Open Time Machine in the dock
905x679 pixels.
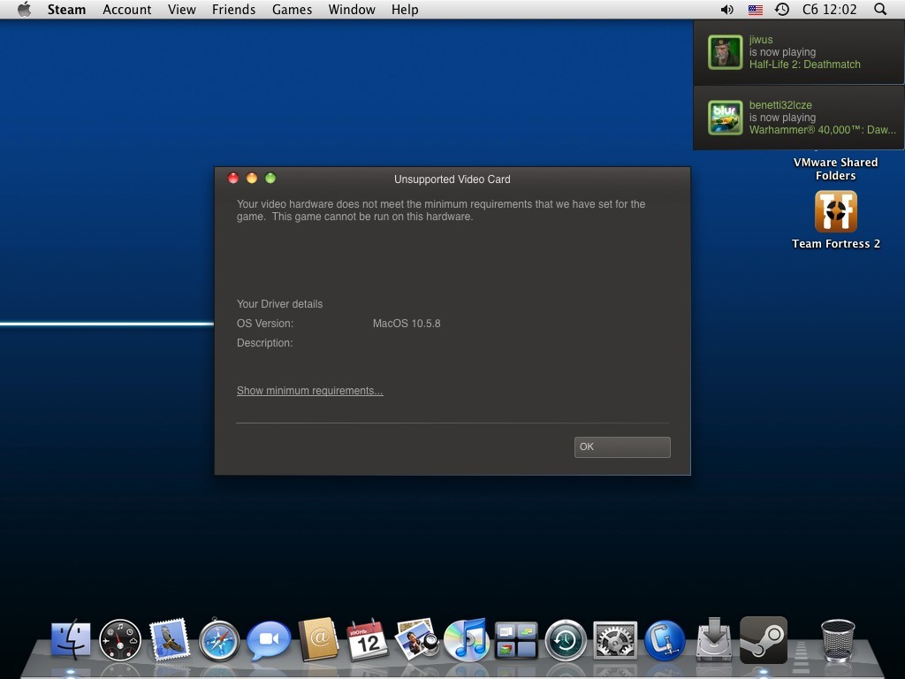click(566, 640)
